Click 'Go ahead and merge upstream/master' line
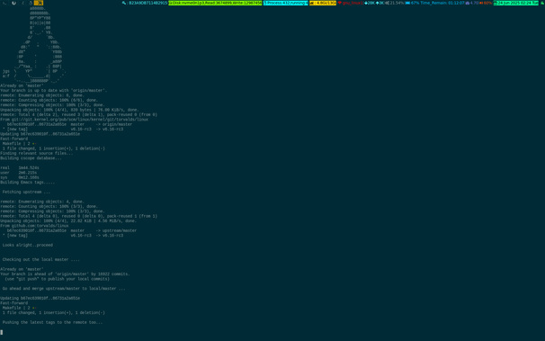Viewport: 545px width, 341px height. tap(64, 289)
